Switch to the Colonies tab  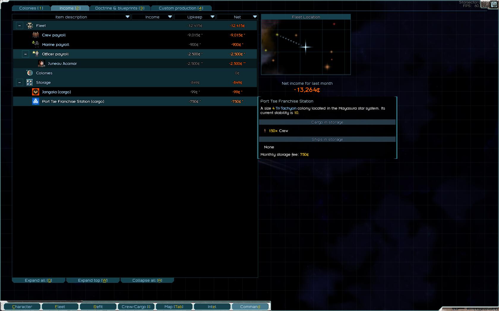pos(31,8)
